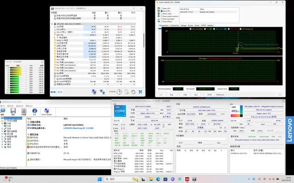294x183 pixels.
Task: Switch to the Temperatures tab
Action: tap(164, 26)
